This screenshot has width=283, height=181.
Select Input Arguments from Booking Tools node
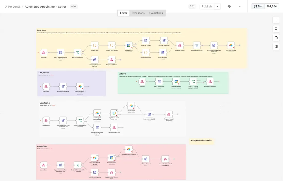(61, 53)
